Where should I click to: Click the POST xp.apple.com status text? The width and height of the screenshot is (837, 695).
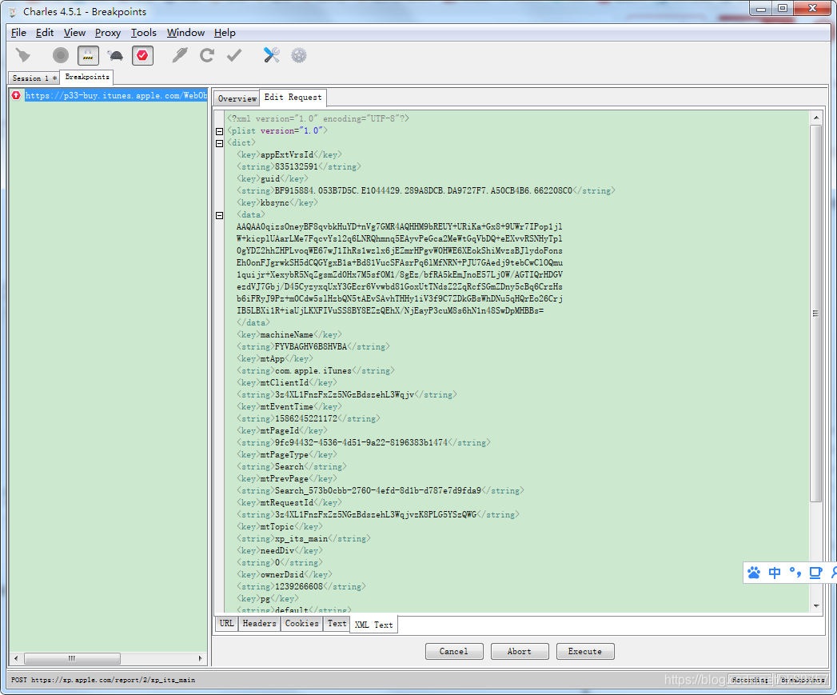[x=103, y=680]
